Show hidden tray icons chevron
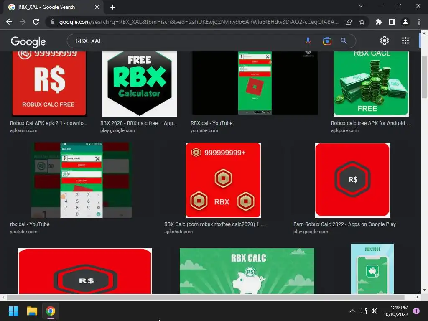Image resolution: width=428 pixels, height=321 pixels. (352, 311)
